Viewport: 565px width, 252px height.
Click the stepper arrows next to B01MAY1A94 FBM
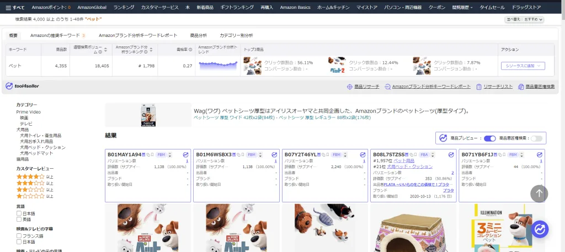click(170, 155)
